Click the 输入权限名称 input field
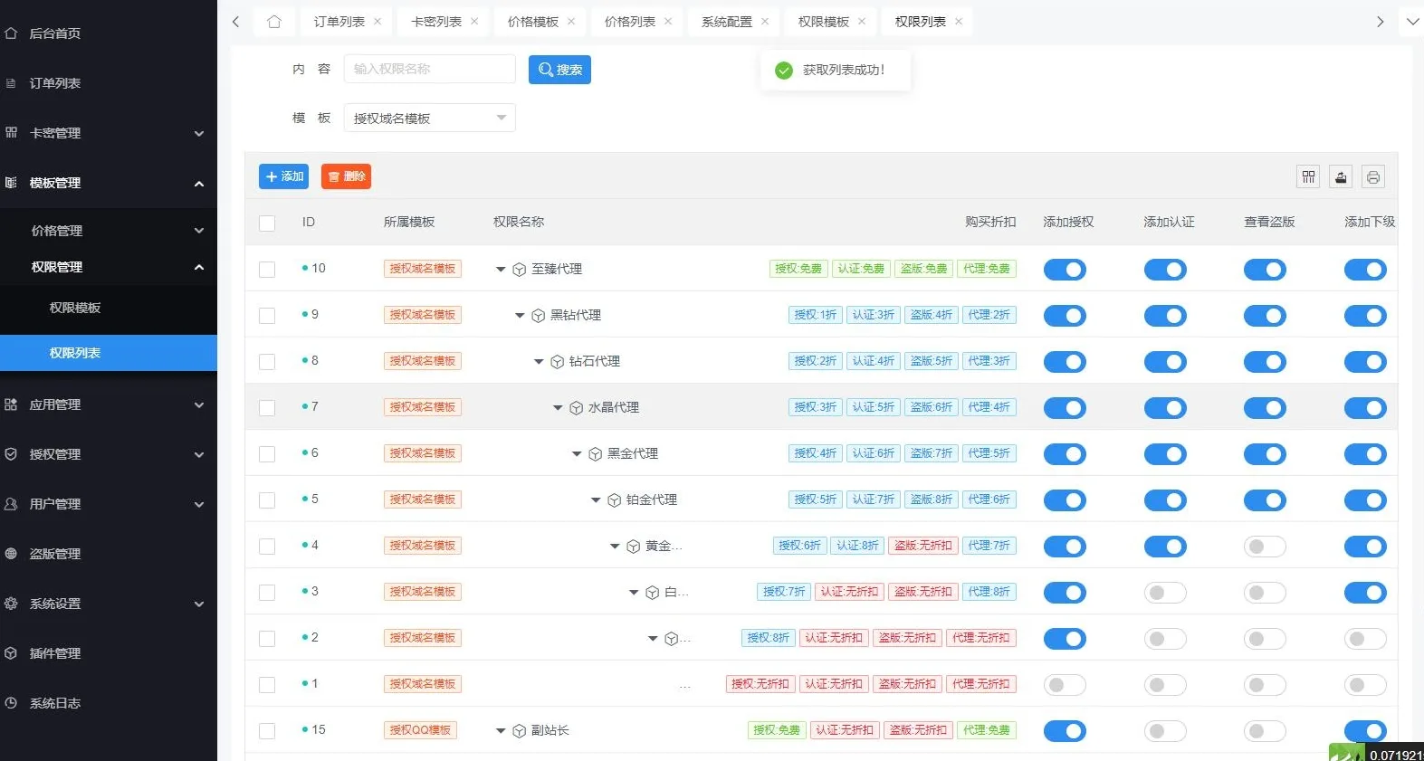The width and height of the screenshot is (1424, 761). click(429, 69)
